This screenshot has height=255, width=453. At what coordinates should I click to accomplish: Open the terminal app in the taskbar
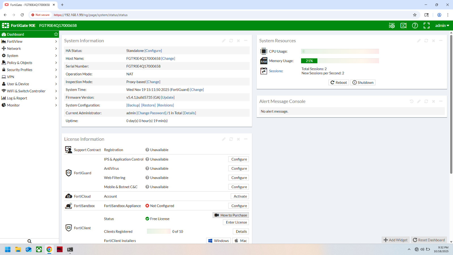coord(70,249)
